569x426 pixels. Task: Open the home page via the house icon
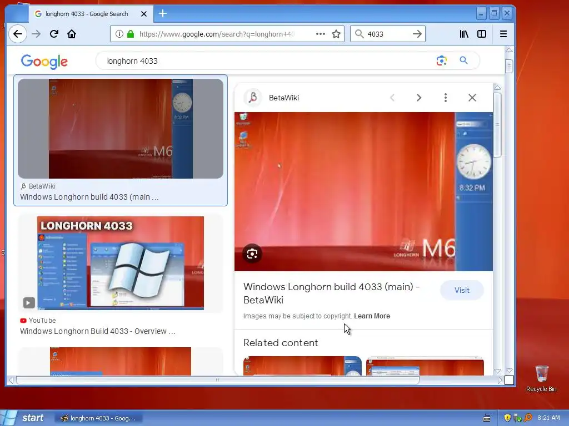[72, 34]
